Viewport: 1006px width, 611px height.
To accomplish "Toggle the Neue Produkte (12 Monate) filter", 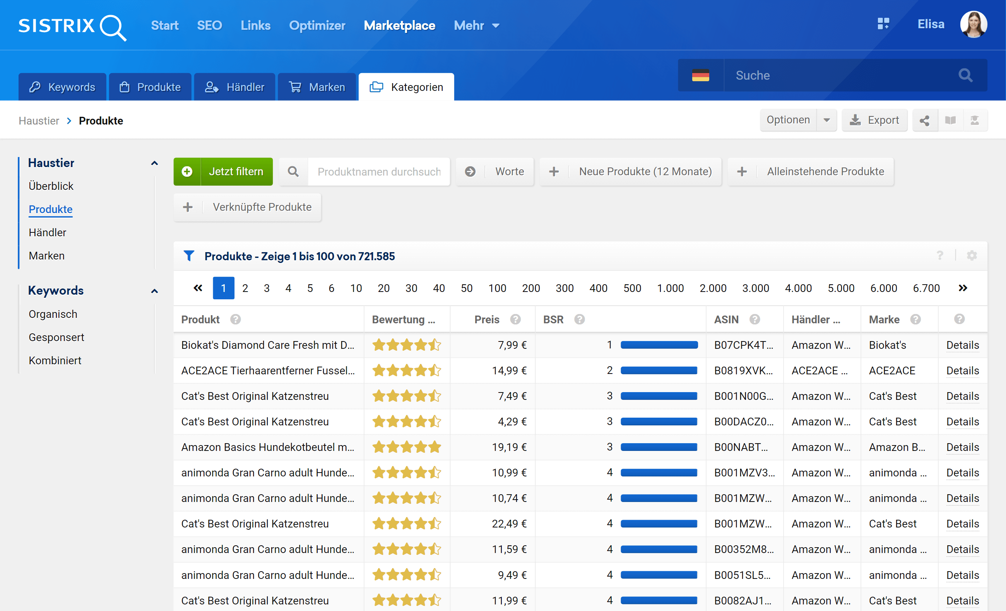I will point(630,172).
